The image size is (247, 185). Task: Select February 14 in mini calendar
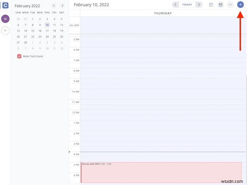tap(25, 31)
